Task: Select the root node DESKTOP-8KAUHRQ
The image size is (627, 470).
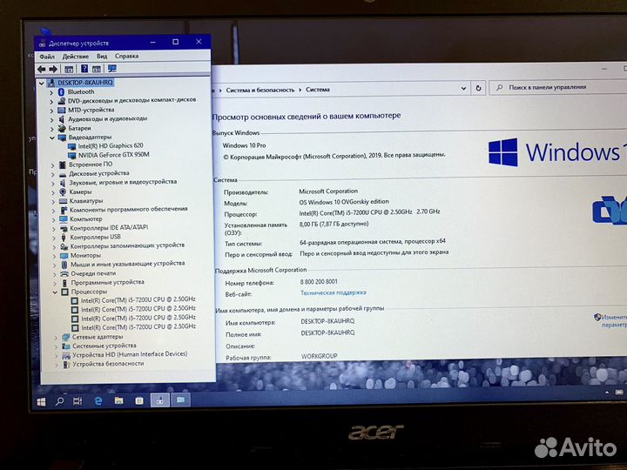Action: pos(84,83)
